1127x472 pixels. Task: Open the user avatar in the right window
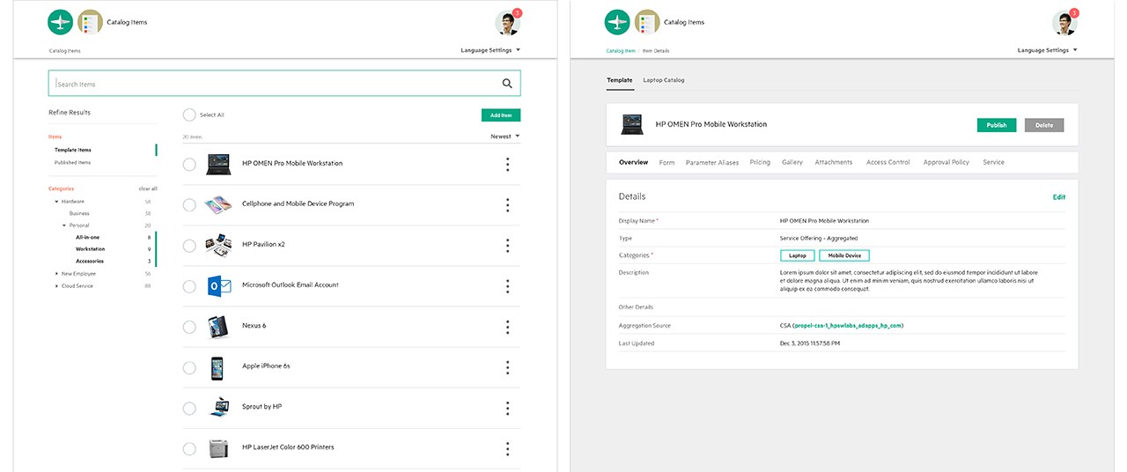coord(1065,23)
